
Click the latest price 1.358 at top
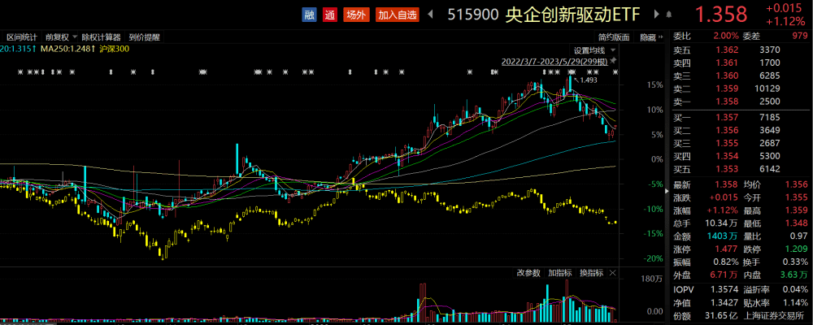click(721, 15)
